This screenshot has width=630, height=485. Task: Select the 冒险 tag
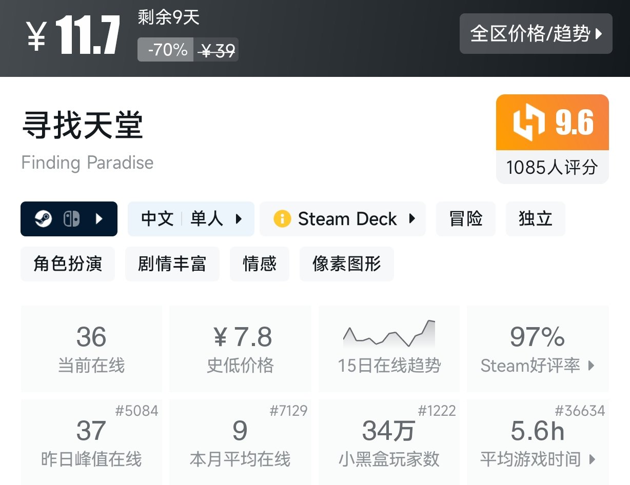[466, 218]
